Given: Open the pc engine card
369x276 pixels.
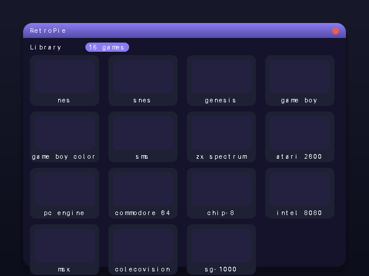Looking at the screenshot, I should [x=65, y=193].
